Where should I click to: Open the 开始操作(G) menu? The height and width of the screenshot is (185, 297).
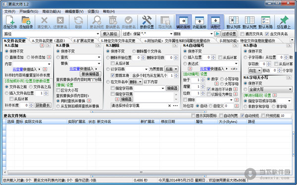coord(29,11)
